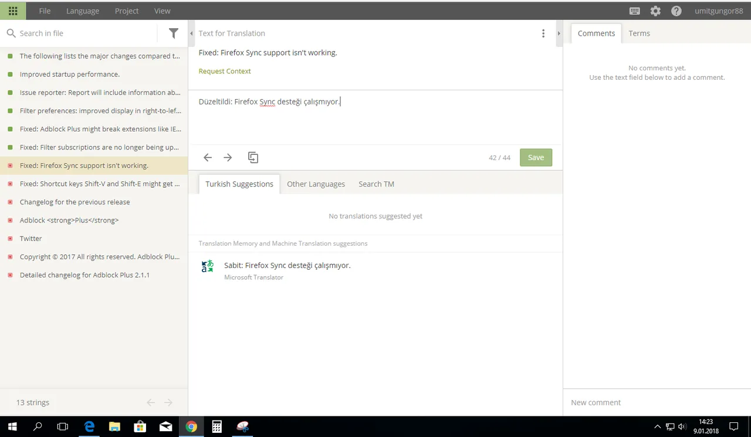Open File Explorer from the taskbar

pos(114,426)
